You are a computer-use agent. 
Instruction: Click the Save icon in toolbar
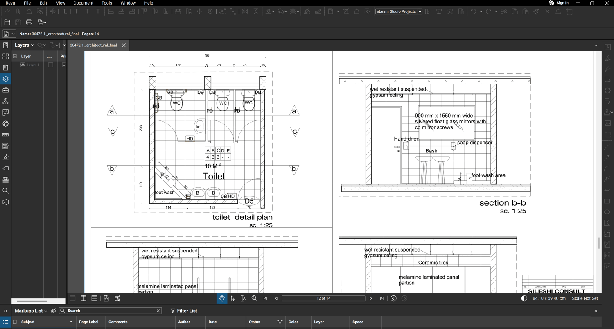[x=18, y=23]
